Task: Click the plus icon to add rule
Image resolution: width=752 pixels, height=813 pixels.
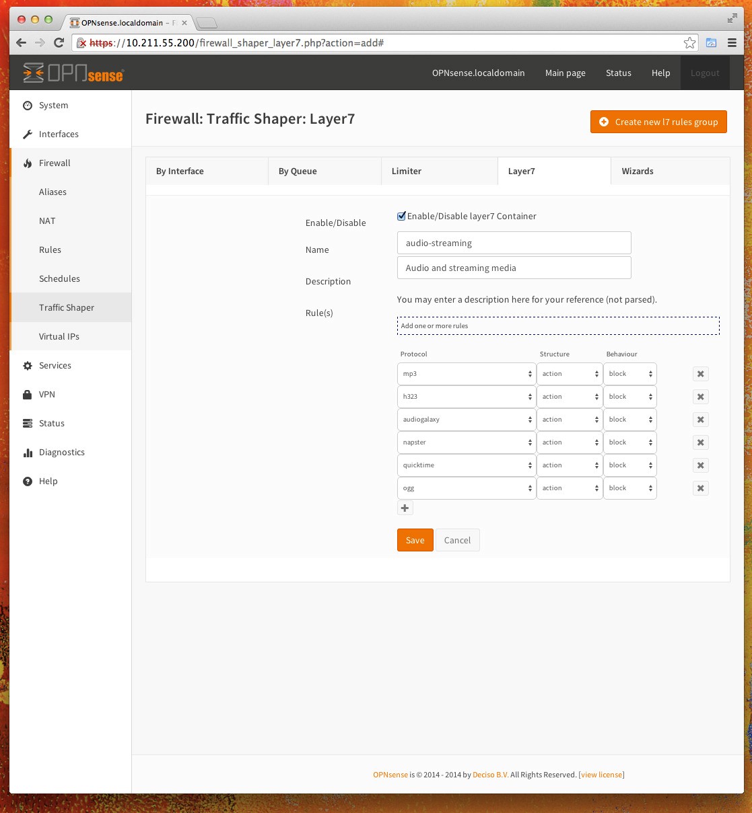Action: point(405,508)
